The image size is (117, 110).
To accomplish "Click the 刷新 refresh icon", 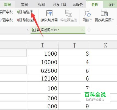I will [87, 13].
